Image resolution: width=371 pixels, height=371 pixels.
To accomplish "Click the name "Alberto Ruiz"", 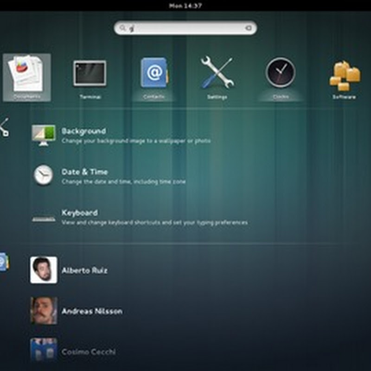I will (x=84, y=270).
